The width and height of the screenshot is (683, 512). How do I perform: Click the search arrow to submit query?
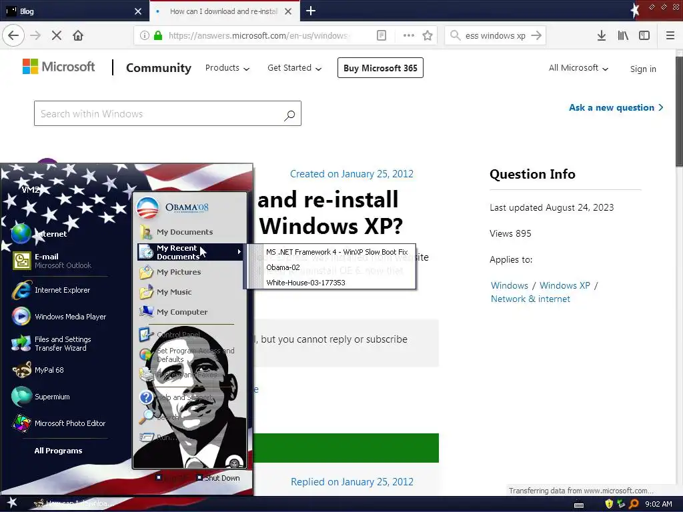coord(536,35)
